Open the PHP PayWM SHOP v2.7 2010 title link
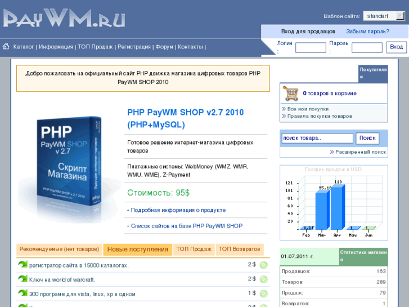The height and width of the screenshot is (307, 409). pos(186,118)
